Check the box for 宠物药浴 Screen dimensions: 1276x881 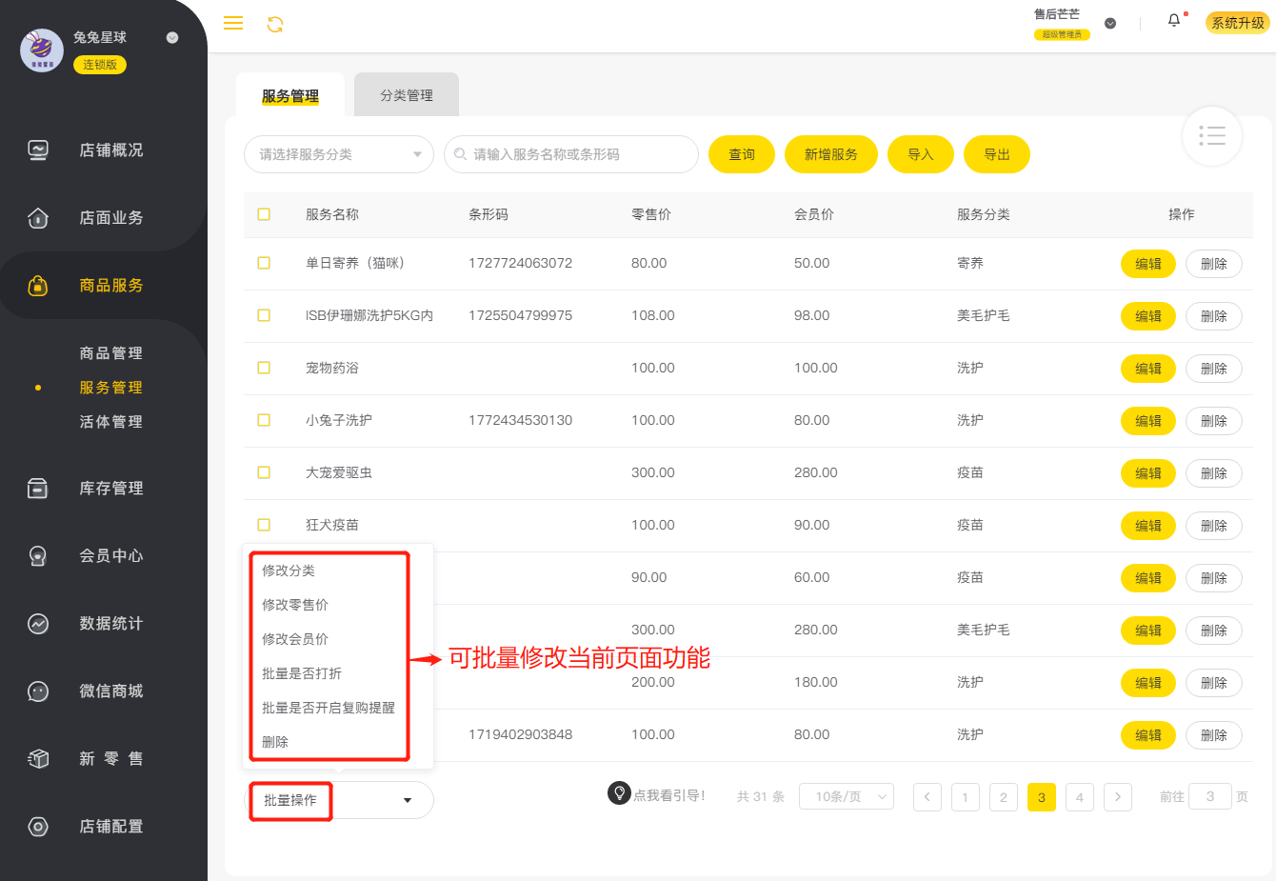click(x=264, y=368)
